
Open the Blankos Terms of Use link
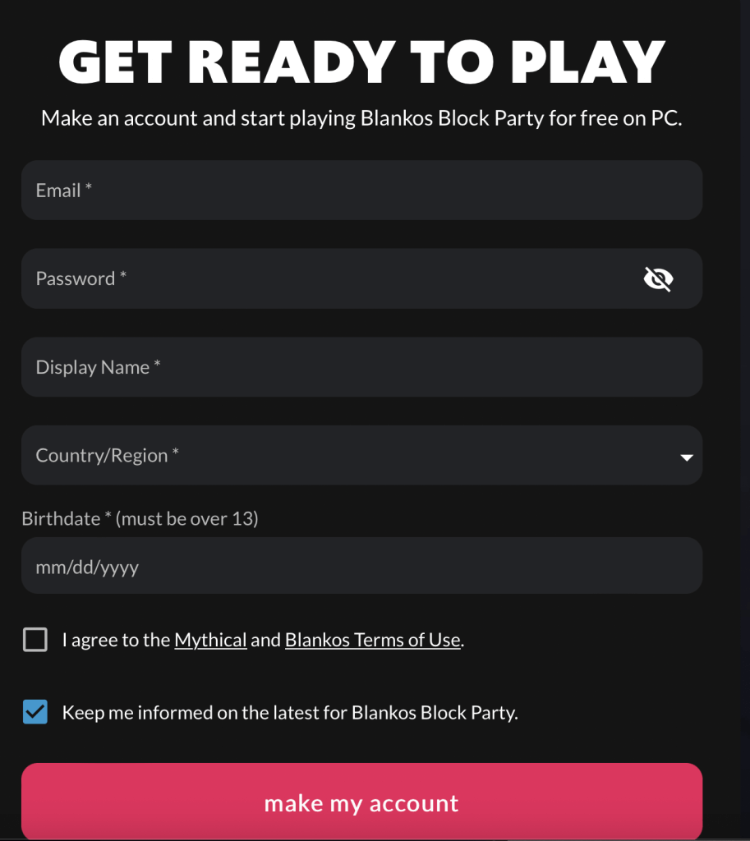pos(373,640)
